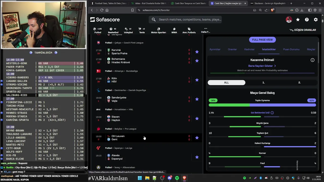324x182 pixels.
Task: Open DÜŞEN ORANLAR link
Action: 303,30
